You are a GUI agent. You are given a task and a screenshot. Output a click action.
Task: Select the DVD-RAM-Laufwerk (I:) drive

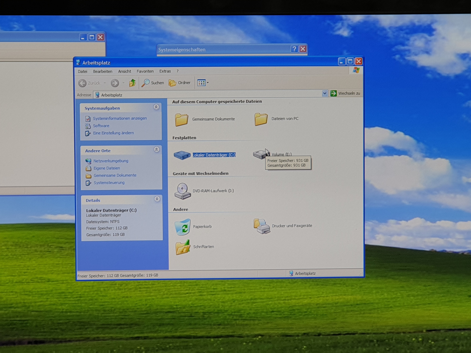[183, 191]
